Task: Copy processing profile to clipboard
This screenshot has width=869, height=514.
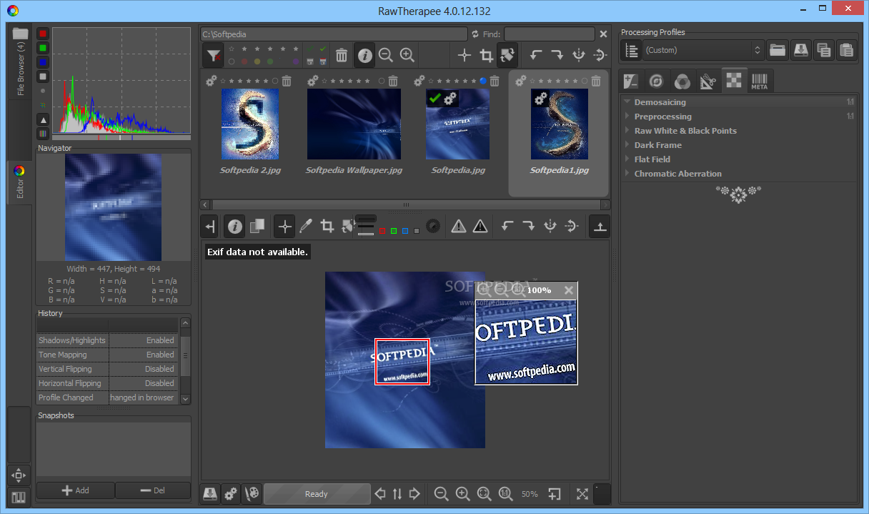Action: (824, 50)
